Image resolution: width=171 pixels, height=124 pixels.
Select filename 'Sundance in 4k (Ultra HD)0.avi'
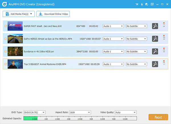[39, 51]
